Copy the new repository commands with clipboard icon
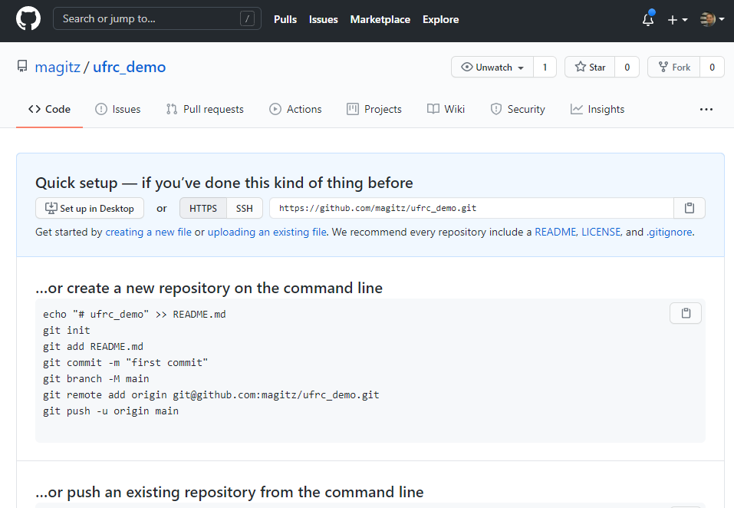 686,313
